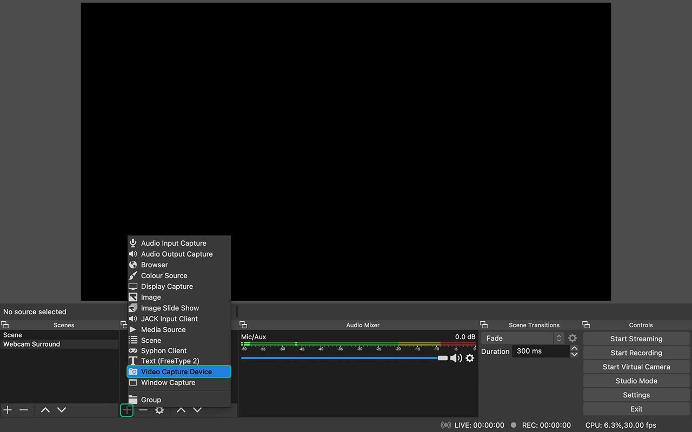
Task: Click the globe icon for Browser source
Action: (133, 265)
